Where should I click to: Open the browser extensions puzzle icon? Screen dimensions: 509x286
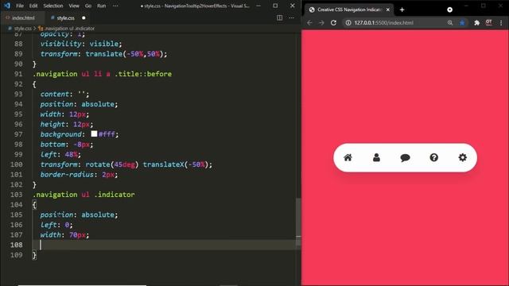point(477,23)
